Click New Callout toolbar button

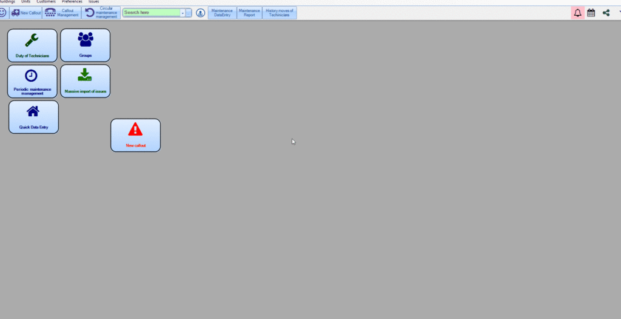[26, 13]
